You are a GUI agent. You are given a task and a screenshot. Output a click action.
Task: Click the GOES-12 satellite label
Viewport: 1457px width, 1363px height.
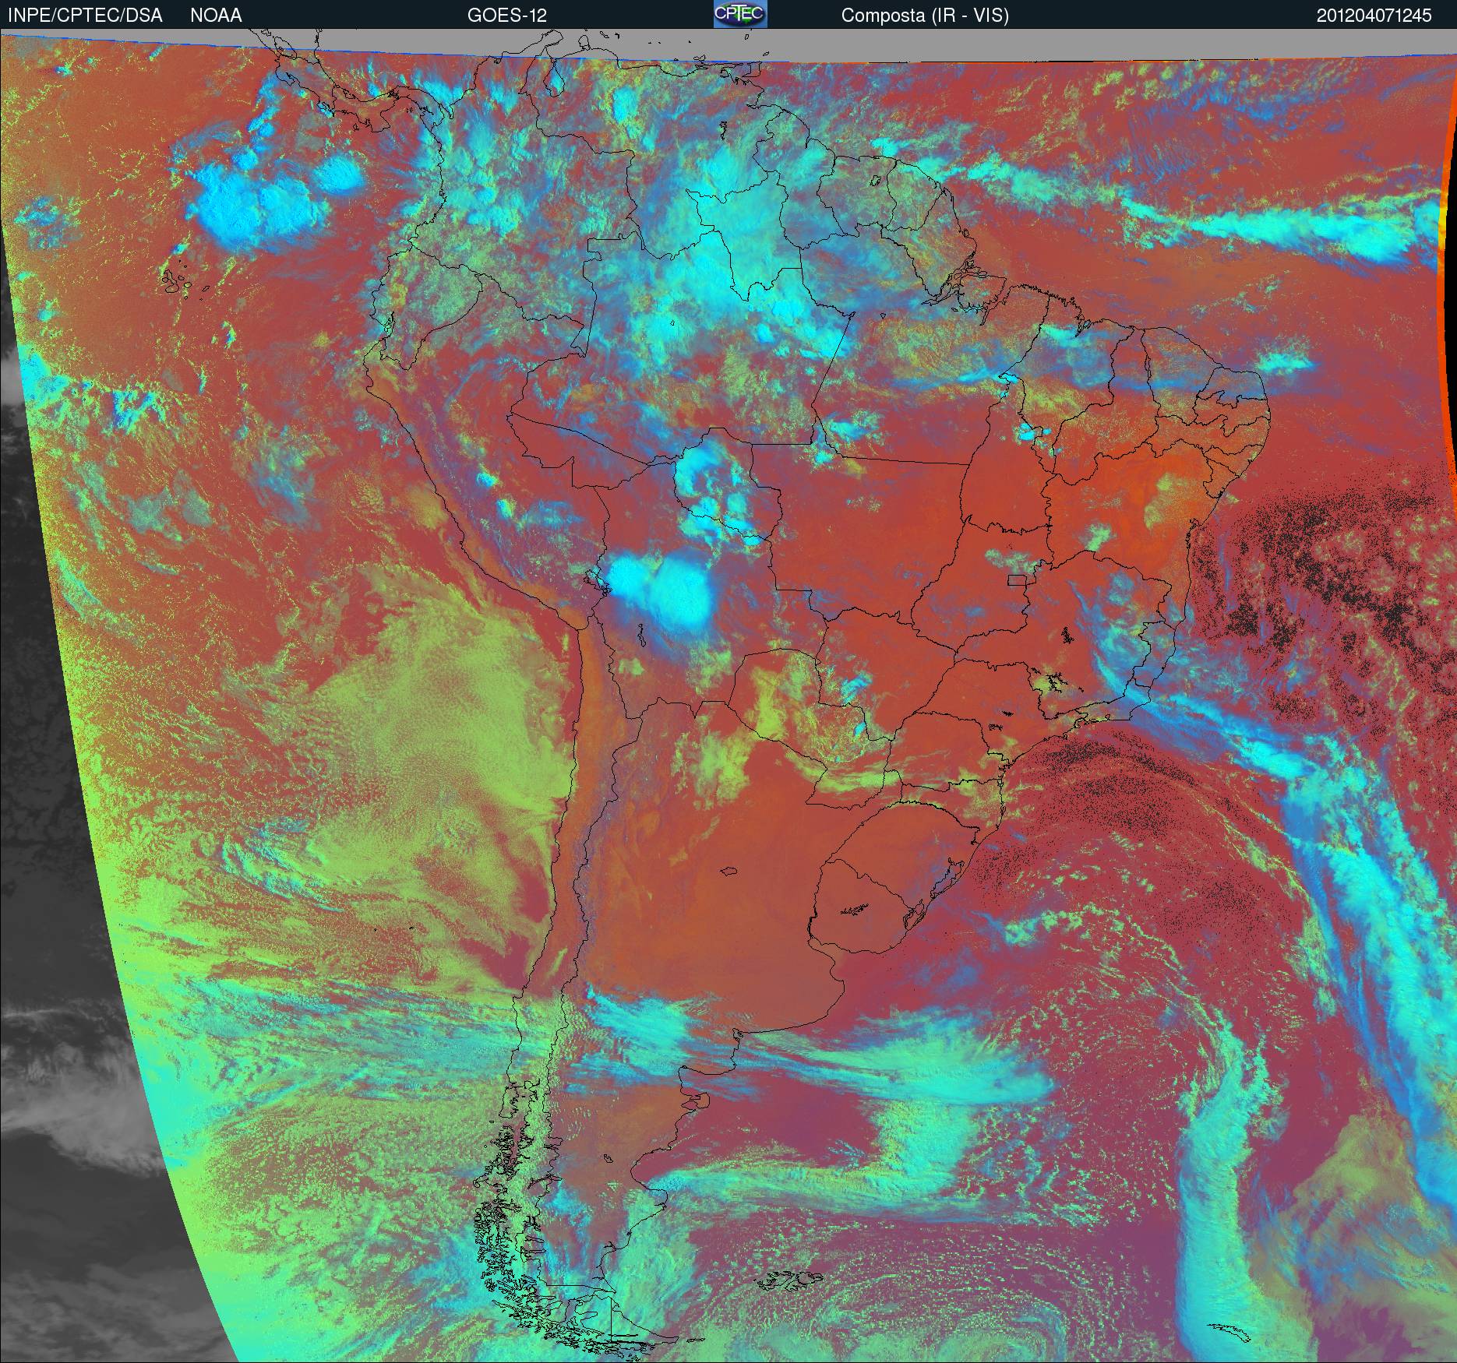pos(506,16)
